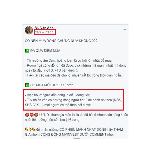Click the CÓ MUA MỚI ĐƯỢC GÌ ??? heading
Screen dimensions: 158x158
tap(52, 85)
